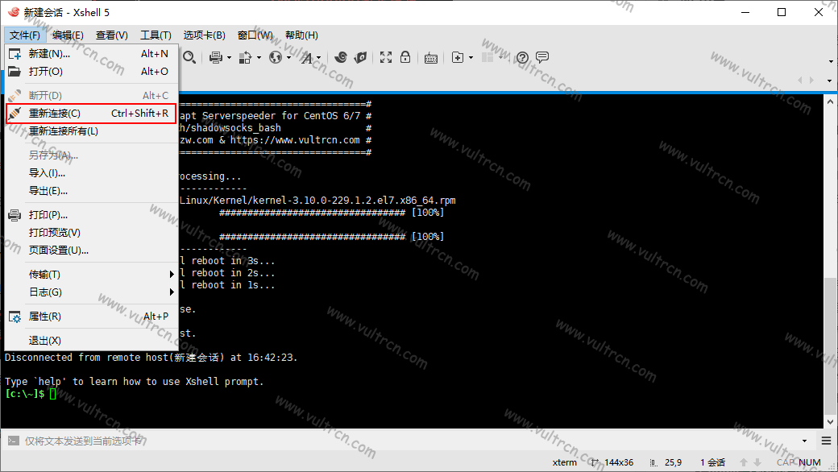Viewport: 838px width, 472px height.
Task: Open the 工具(T) menu
Action: (156, 35)
